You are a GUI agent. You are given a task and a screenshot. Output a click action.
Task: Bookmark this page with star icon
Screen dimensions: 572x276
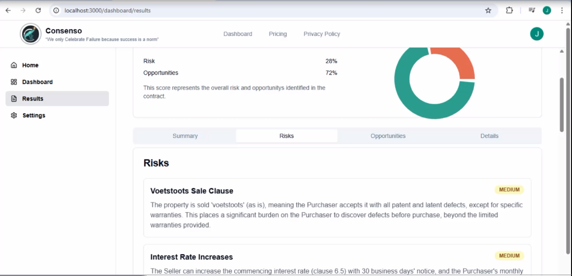click(488, 10)
